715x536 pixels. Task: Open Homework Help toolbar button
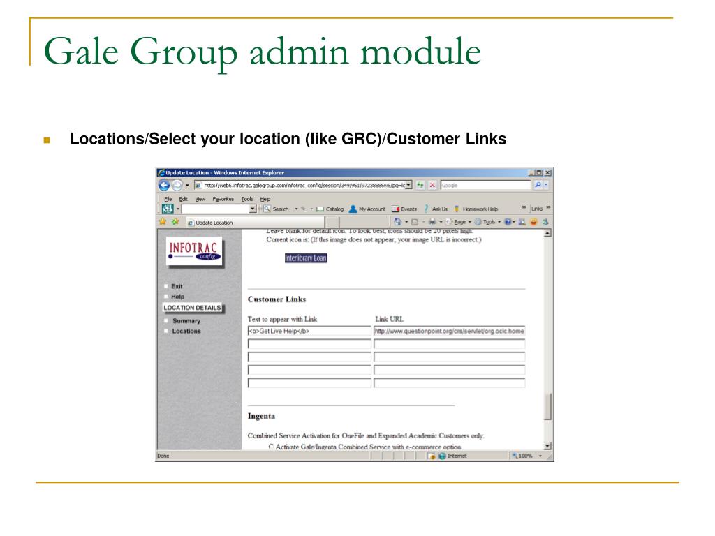click(x=476, y=209)
